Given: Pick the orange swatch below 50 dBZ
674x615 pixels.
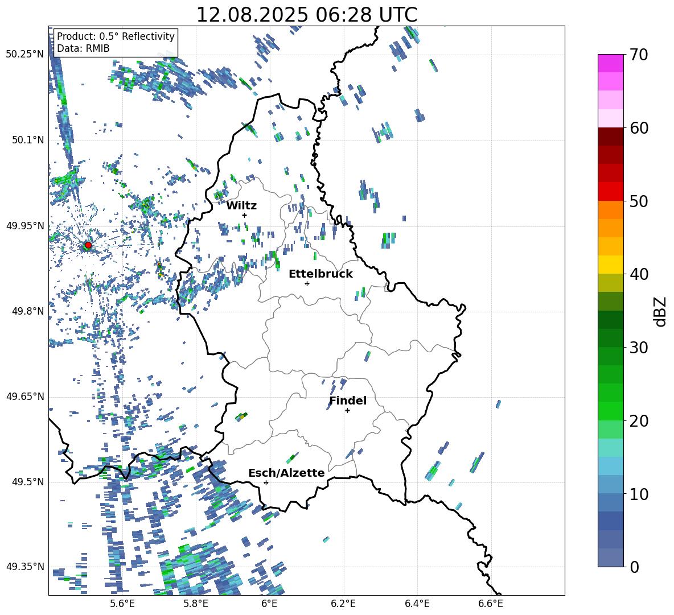Looking at the screenshot, I should (x=610, y=209).
